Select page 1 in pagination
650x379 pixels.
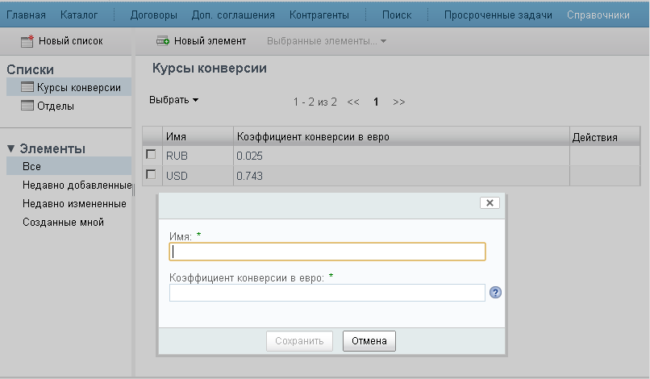376,102
